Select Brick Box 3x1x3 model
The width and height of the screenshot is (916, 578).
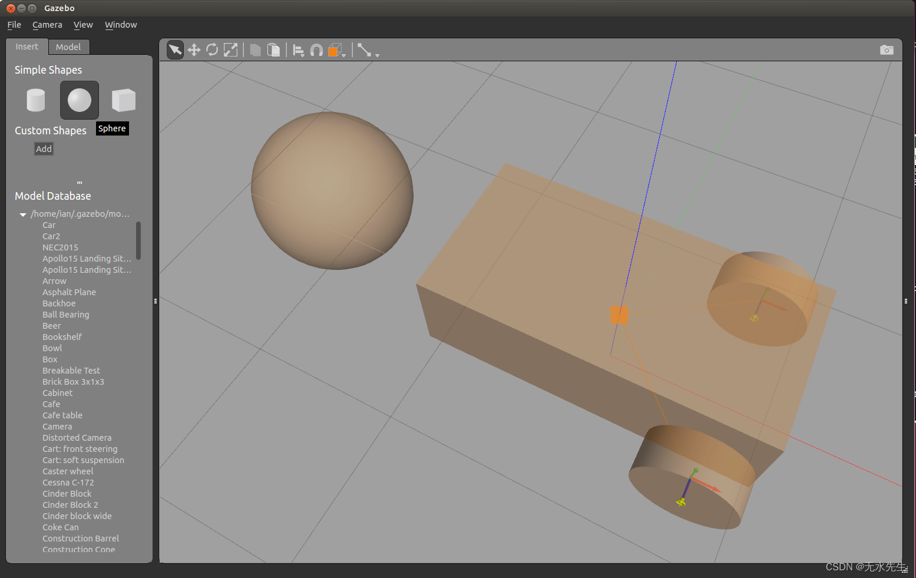click(x=73, y=382)
